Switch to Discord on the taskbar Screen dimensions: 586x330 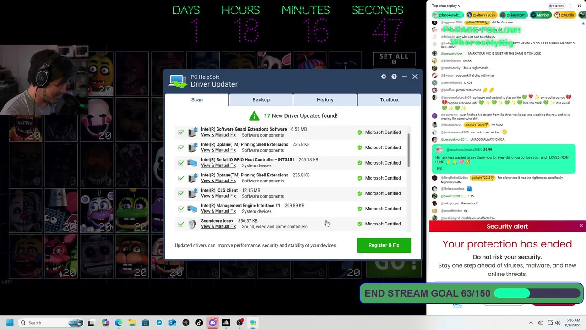tap(212, 323)
